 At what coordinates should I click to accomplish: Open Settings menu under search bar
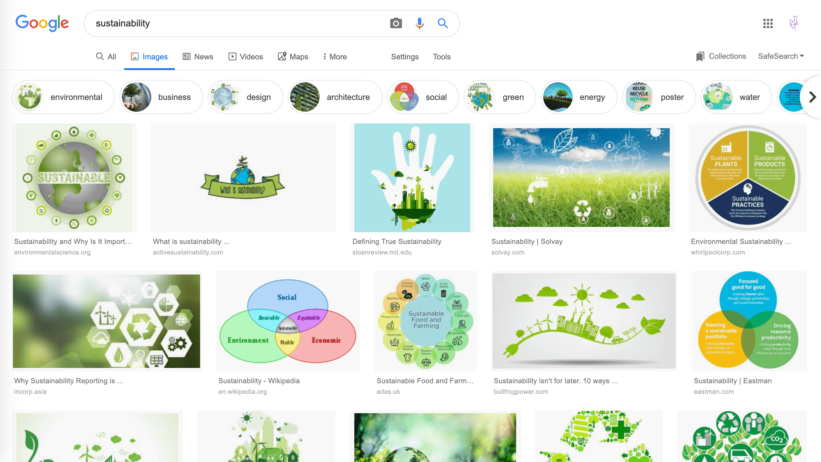pyautogui.click(x=405, y=57)
